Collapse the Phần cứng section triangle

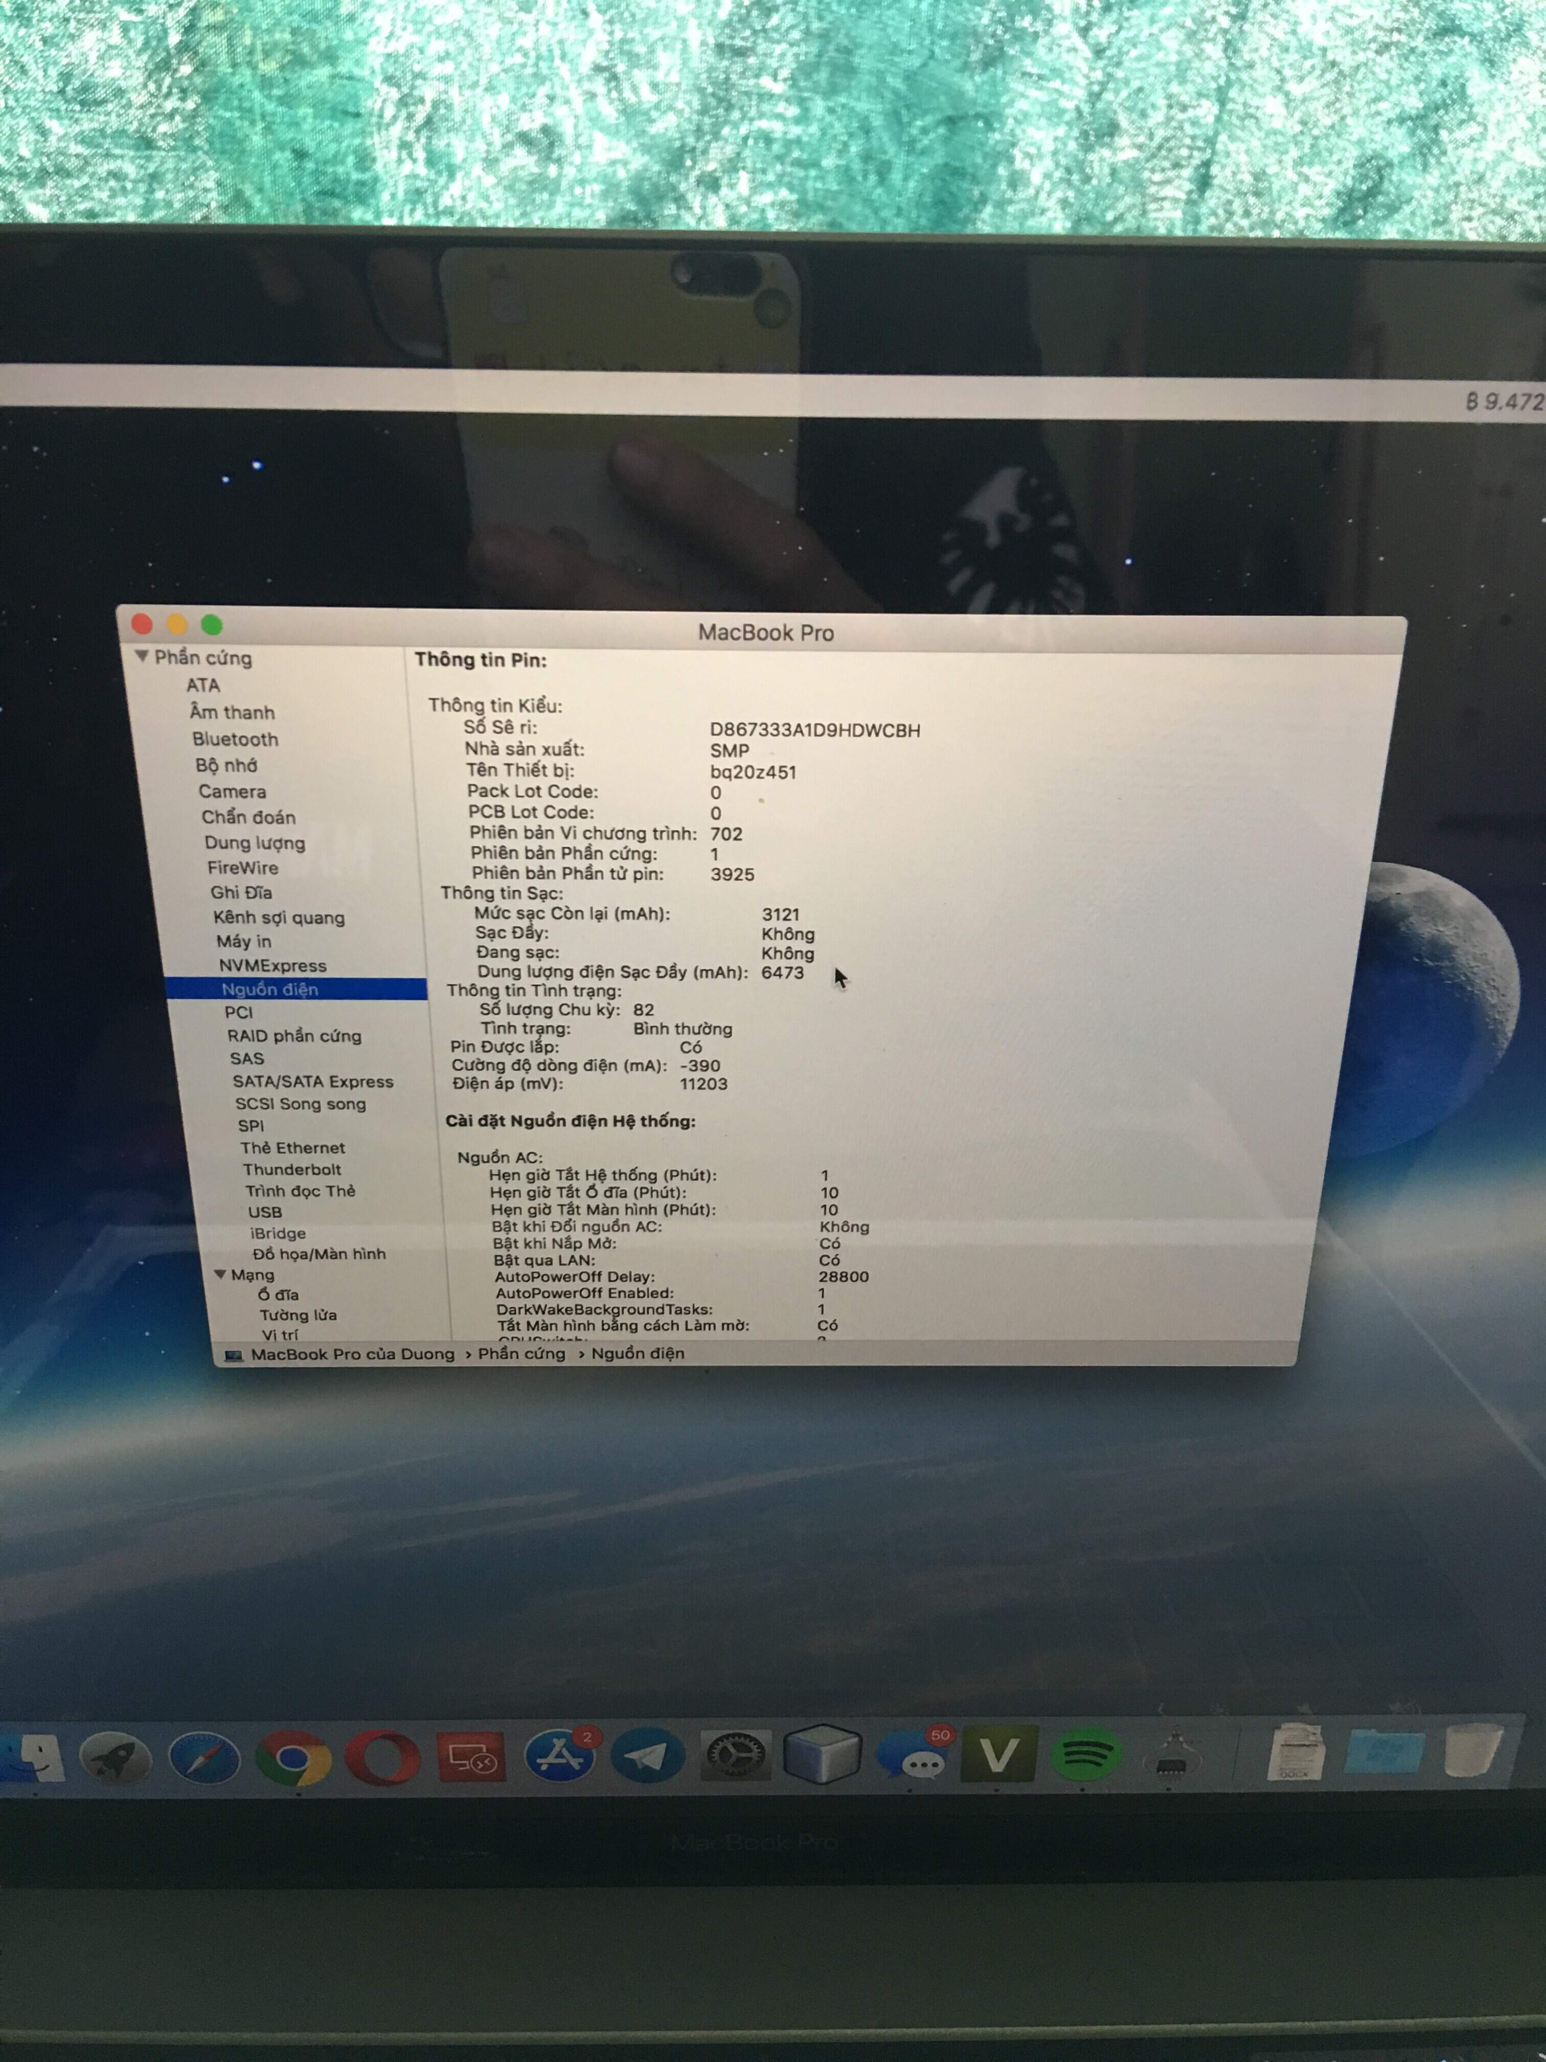142,657
